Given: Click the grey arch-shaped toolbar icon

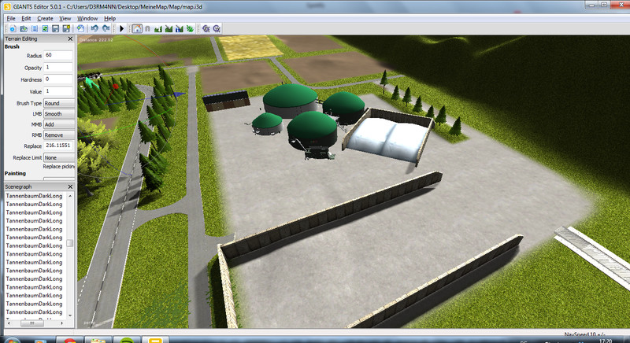Looking at the screenshot, I should pos(147,28).
